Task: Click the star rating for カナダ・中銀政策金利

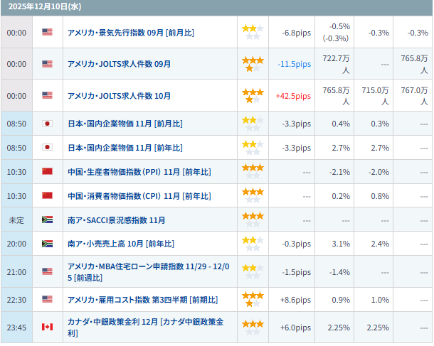Action: click(253, 328)
